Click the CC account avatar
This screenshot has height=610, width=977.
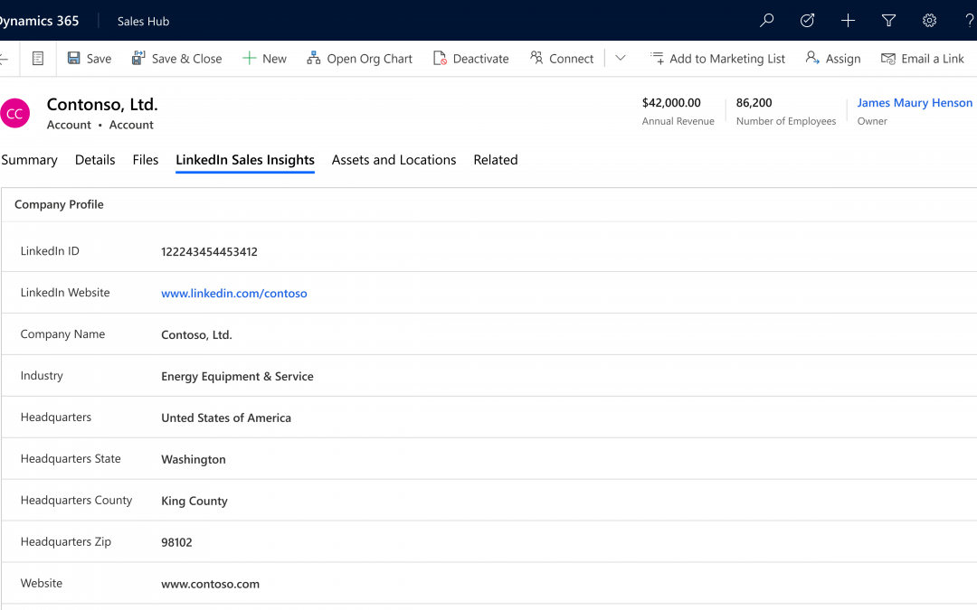(14, 113)
